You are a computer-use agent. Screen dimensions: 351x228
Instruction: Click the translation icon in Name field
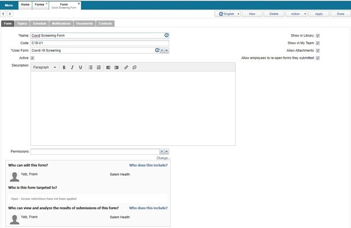coord(166,35)
